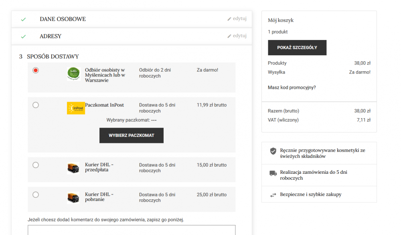Viewport: 401px width, 235px height.
Task: Click the Wysyłka Za darmo! value
Action: pyautogui.click(x=360, y=72)
